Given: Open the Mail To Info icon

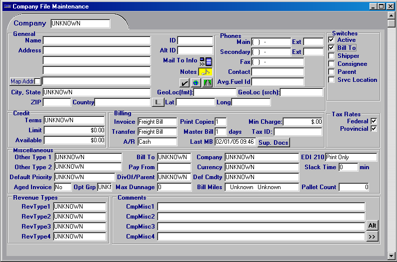Looking at the screenshot, I should tap(205, 61).
